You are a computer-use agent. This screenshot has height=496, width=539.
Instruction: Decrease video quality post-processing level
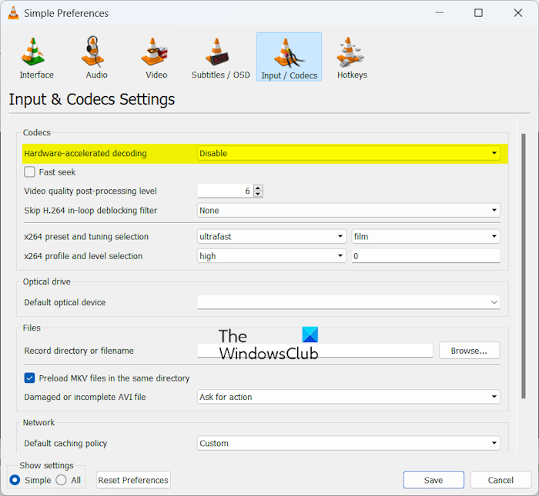(x=258, y=195)
